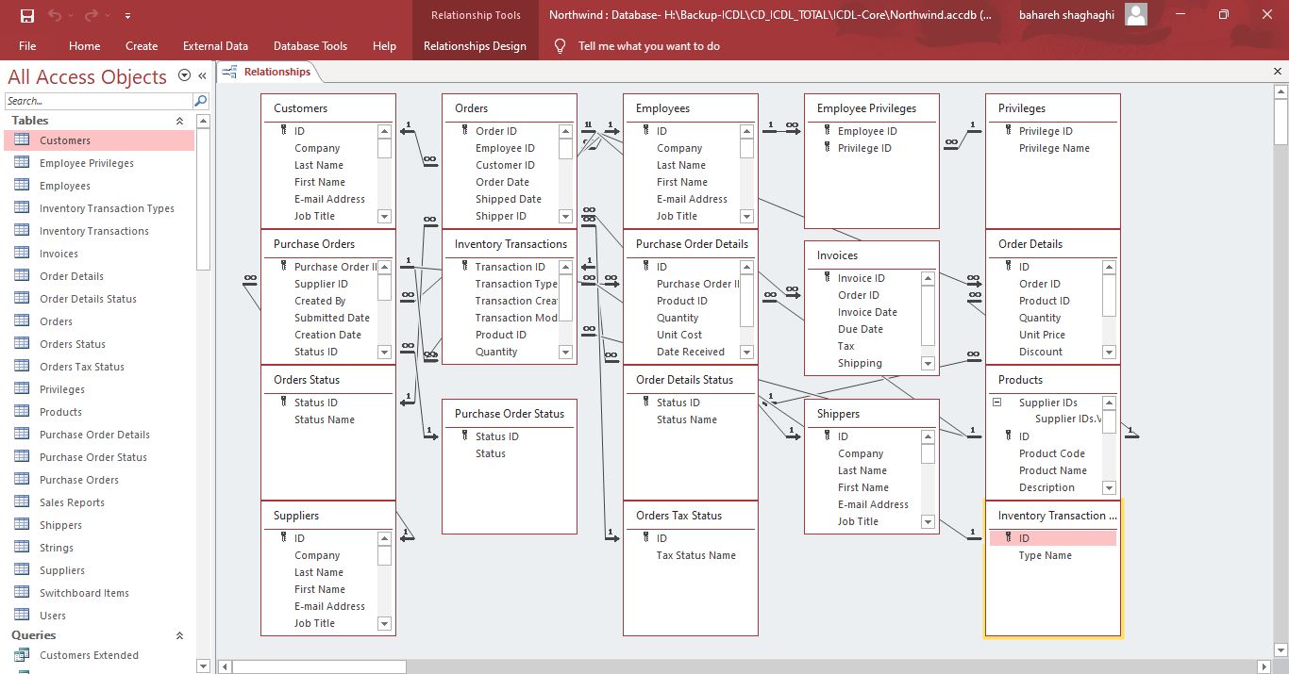
Task: Select the Shipper ID field in Orders table
Action: 500,216
